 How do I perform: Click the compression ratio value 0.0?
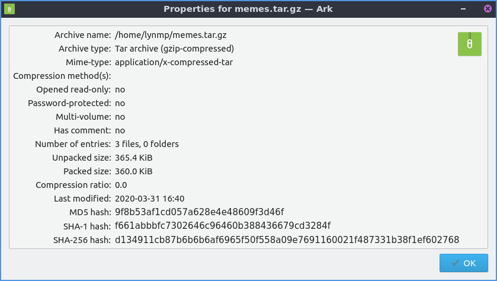(x=121, y=185)
